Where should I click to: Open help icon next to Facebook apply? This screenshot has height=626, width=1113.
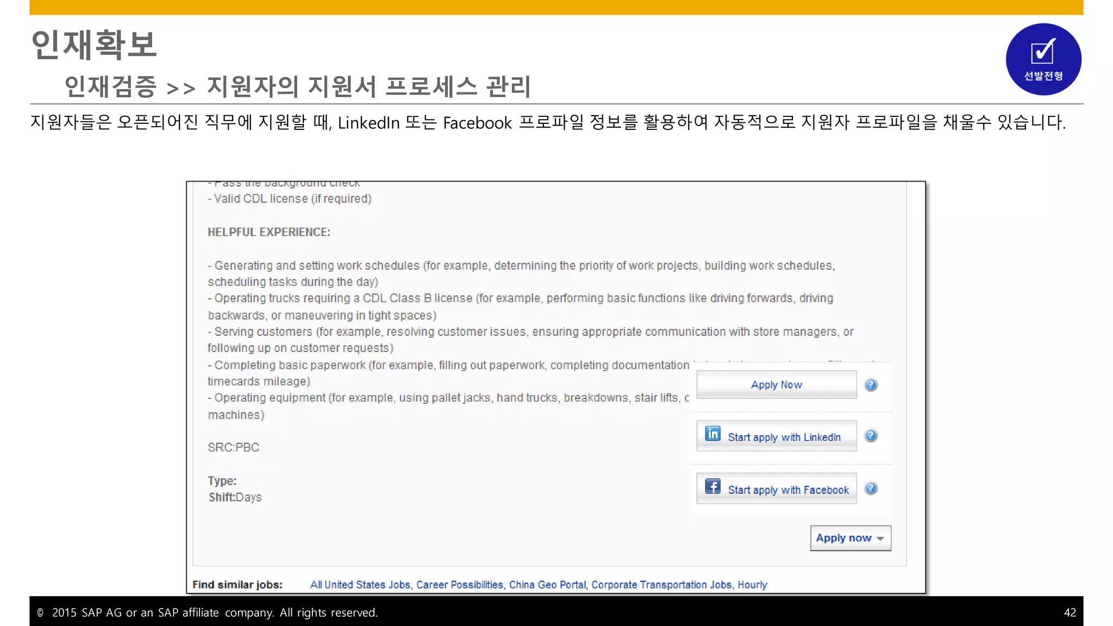coord(871,489)
